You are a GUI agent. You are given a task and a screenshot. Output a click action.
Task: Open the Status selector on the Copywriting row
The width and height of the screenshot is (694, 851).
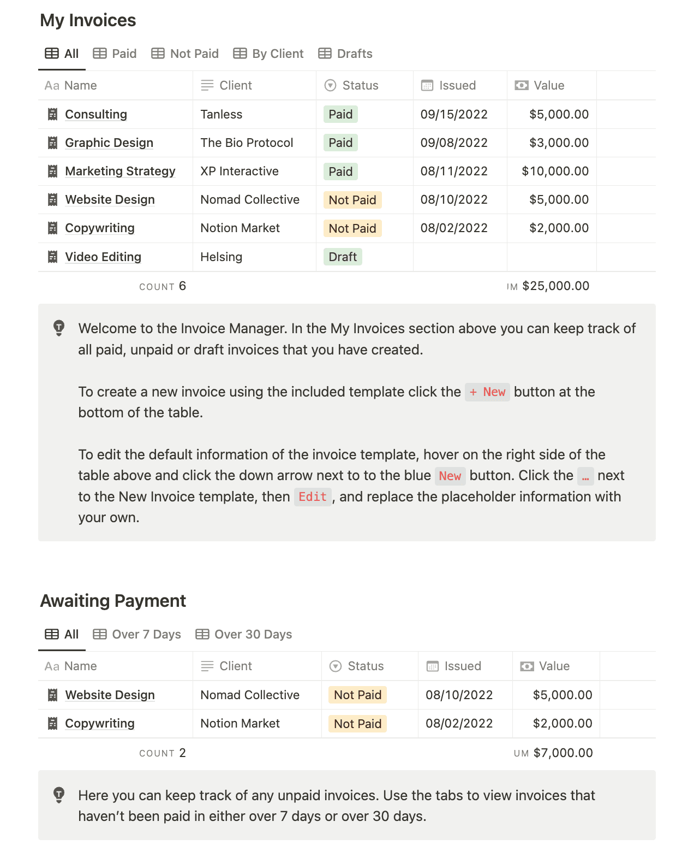(352, 228)
